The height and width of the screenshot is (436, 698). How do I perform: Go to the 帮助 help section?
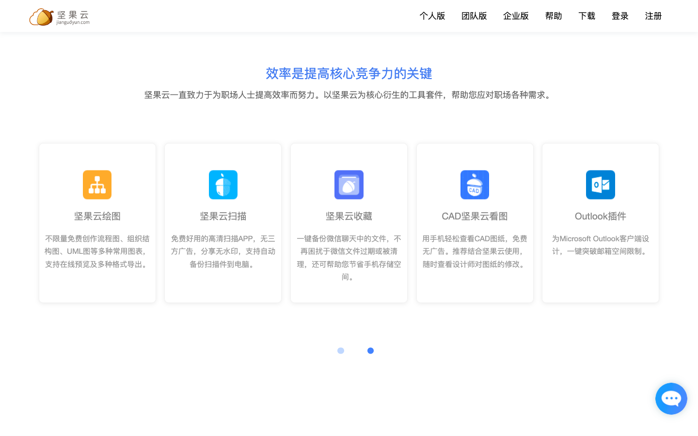[x=553, y=16]
